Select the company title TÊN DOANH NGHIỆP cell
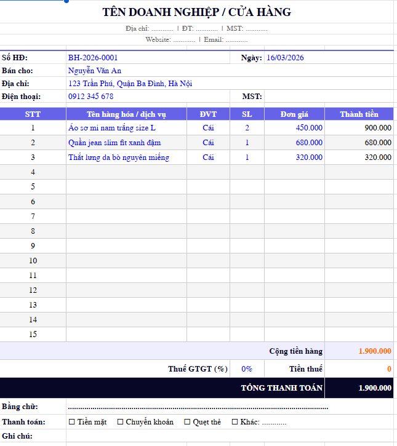Viewport: 397px width, 446px height. 197,12
